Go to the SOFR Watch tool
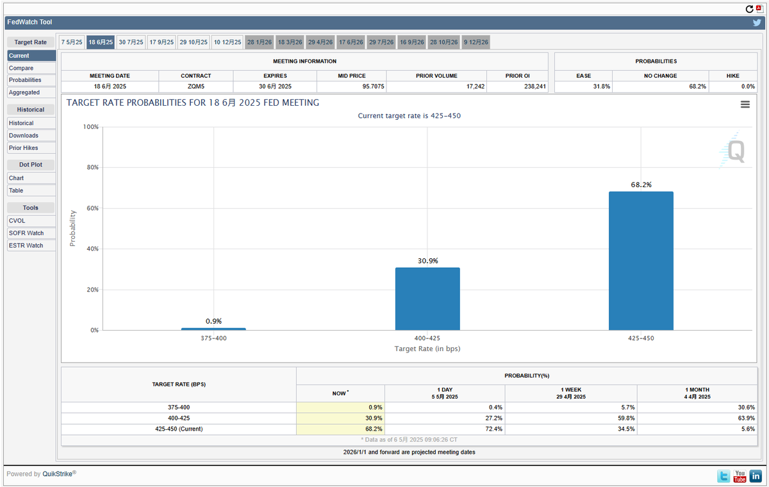This screenshot has width=769, height=487. (26, 233)
